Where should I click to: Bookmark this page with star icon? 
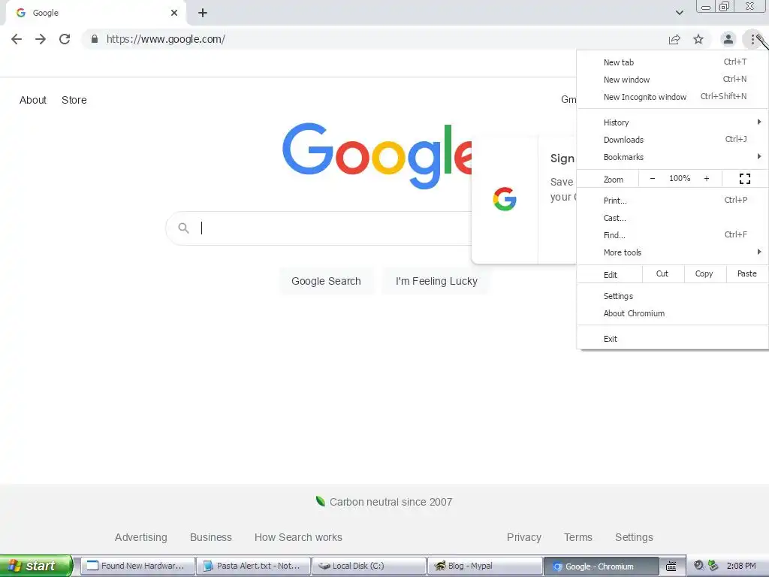pos(698,39)
